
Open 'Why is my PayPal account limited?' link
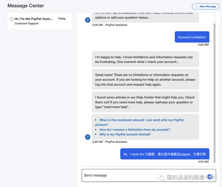[125, 135]
